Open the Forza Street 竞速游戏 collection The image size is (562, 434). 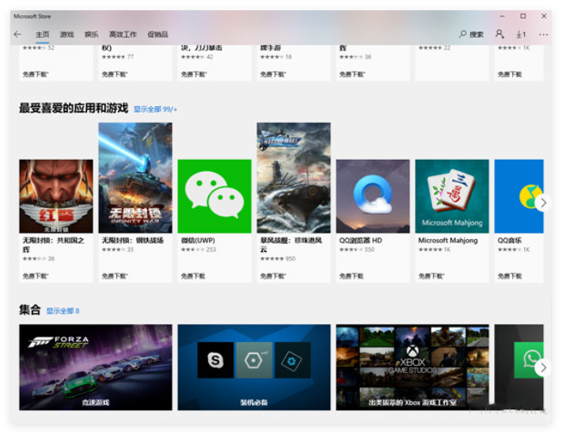[96, 367]
